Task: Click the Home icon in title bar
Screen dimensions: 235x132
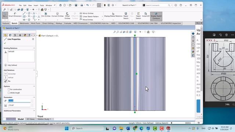Action: pos(60,5)
